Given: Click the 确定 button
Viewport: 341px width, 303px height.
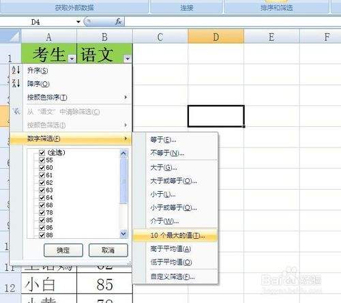Looking at the screenshot, I should pyautogui.click(x=63, y=250).
